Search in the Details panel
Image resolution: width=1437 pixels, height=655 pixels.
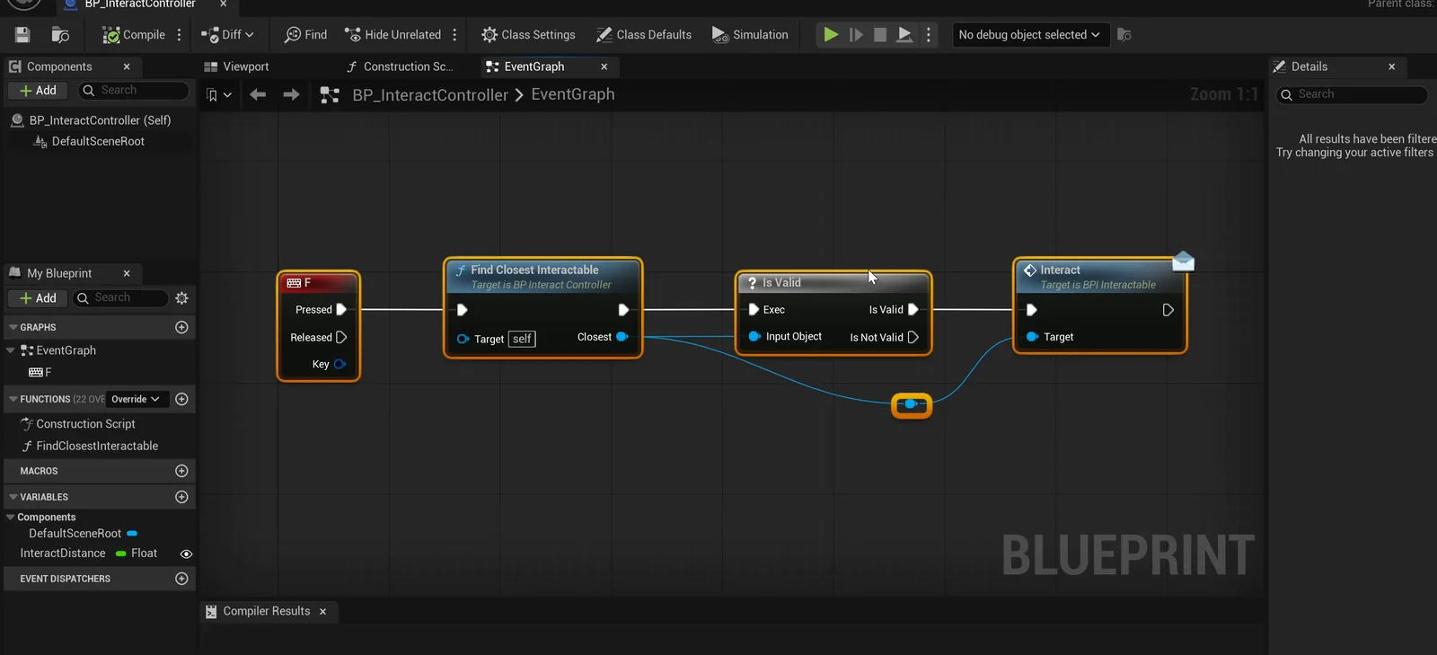[1353, 94]
